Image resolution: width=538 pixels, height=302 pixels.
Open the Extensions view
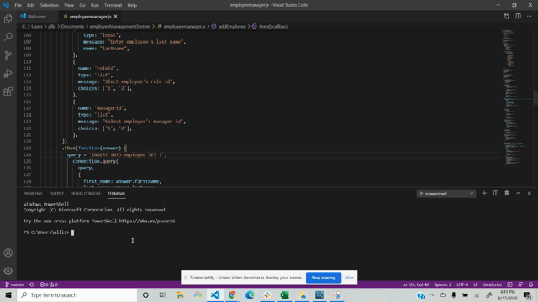point(8,91)
